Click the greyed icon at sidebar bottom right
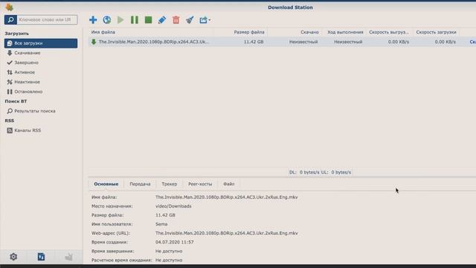The image size is (476, 268). [x=69, y=257]
